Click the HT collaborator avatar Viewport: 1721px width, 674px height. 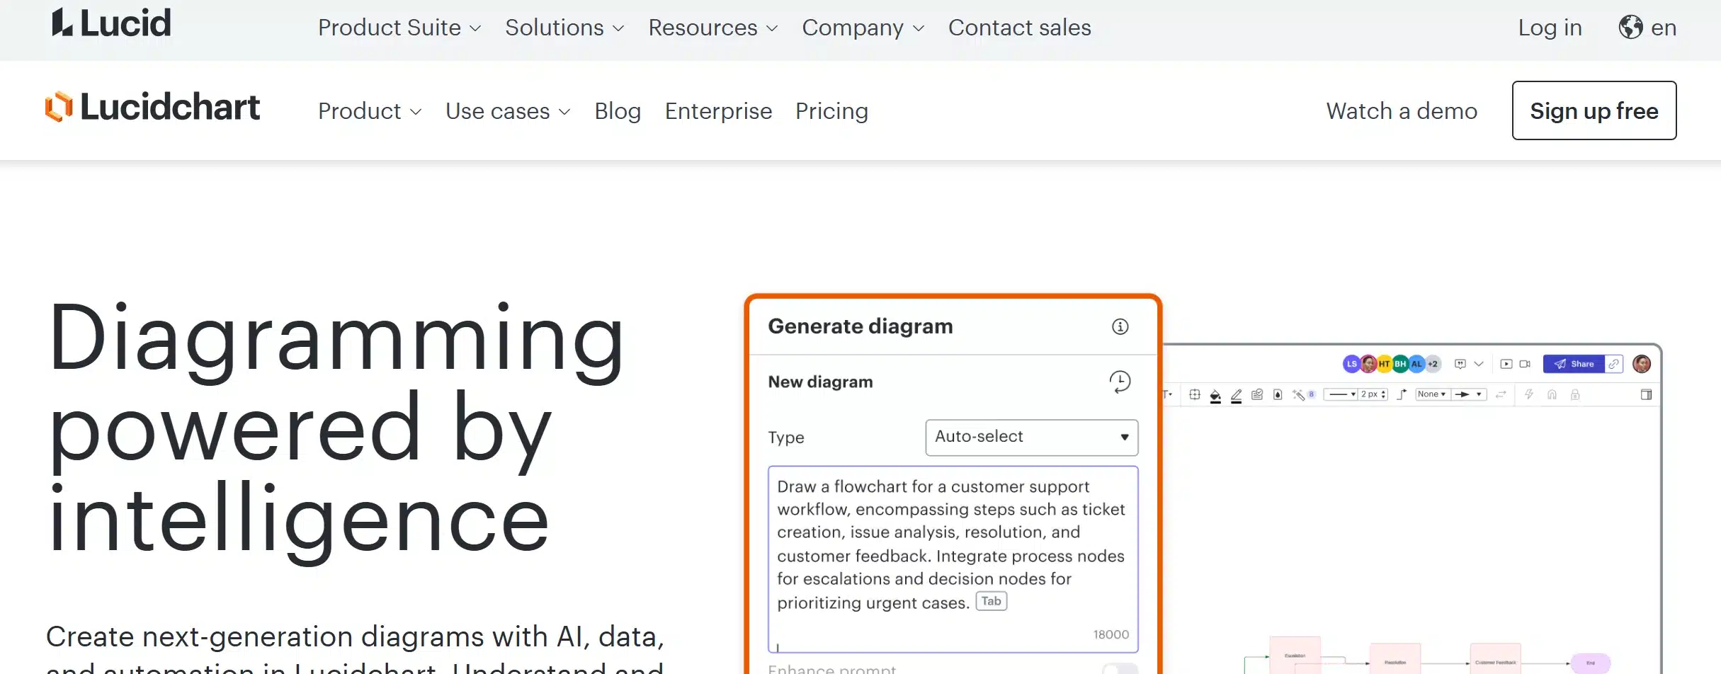pyautogui.click(x=1384, y=364)
